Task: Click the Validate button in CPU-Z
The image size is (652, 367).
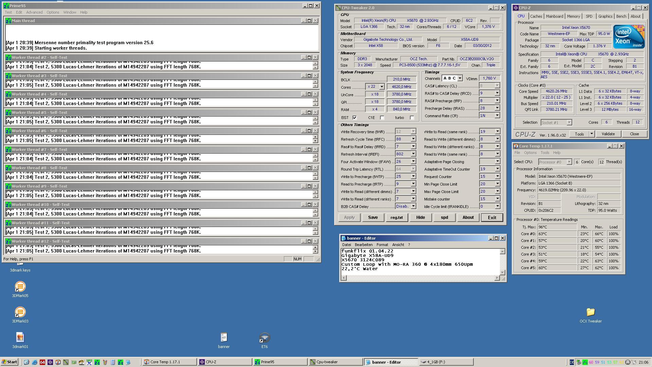Action: point(608,134)
